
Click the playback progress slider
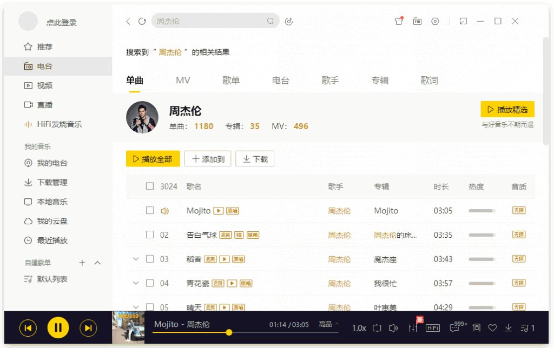pos(246,332)
